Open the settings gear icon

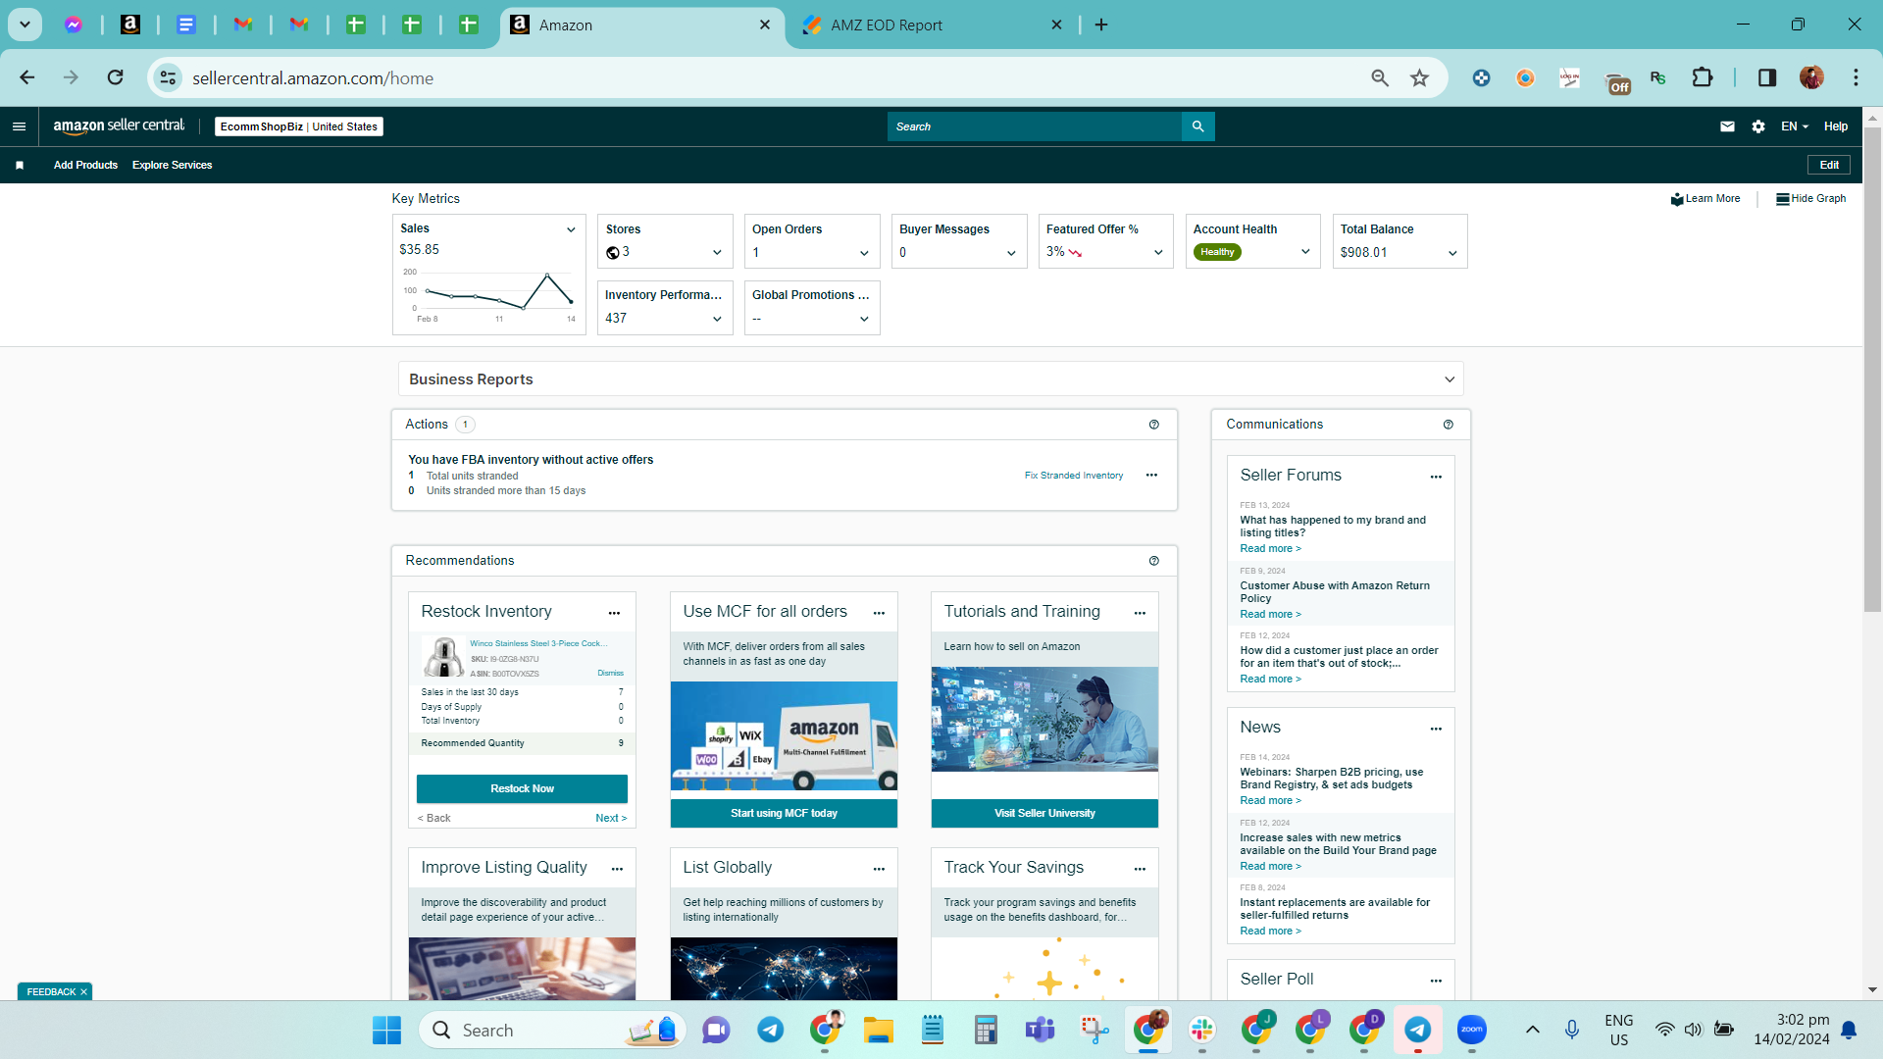[1758, 126]
